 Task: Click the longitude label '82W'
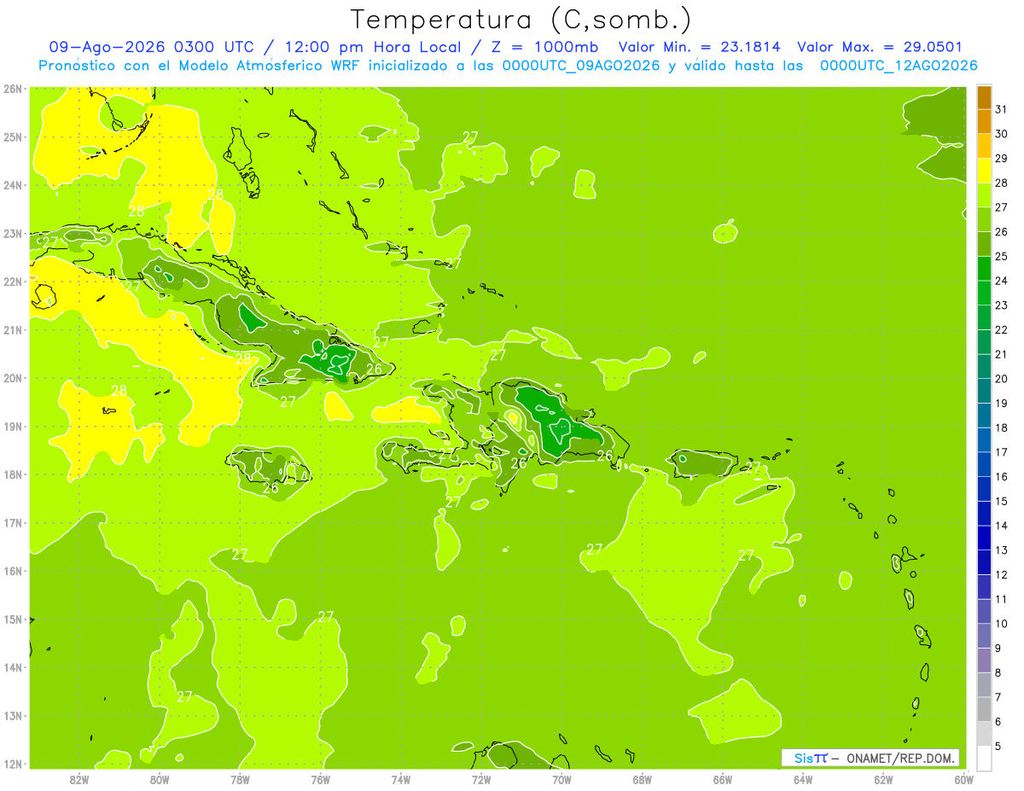tap(79, 780)
